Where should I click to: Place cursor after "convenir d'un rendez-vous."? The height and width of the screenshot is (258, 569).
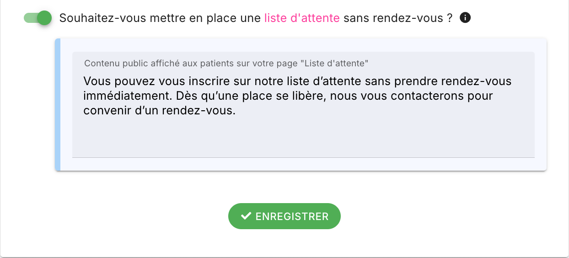click(x=236, y=111)
